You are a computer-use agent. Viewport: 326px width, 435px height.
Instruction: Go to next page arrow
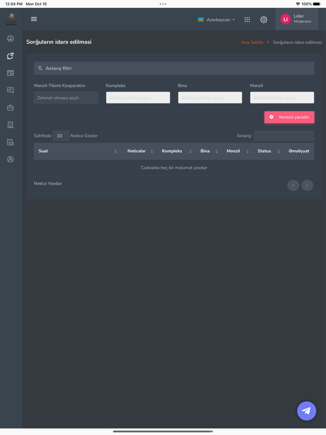pyautogui.click(x=307, y=185)
